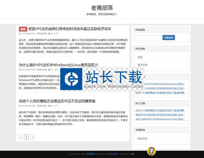
Task: Click the view count 41
Action: point(52,106)
